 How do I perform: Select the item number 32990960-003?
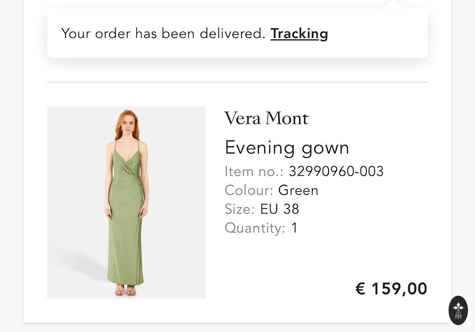point(336,172)
